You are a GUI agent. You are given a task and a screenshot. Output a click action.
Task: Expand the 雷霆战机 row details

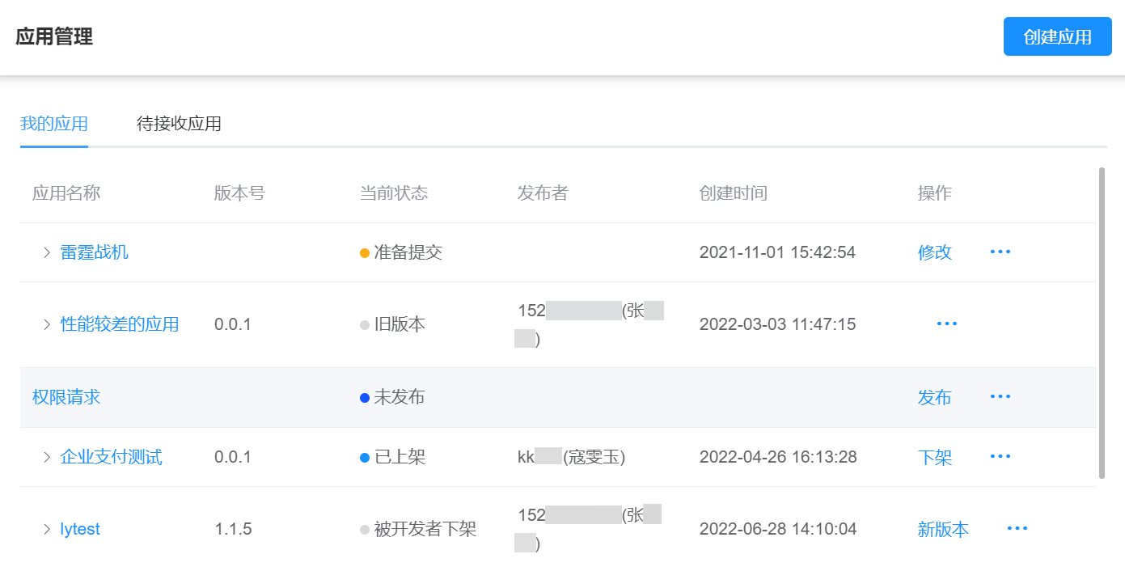click(47, 252)
